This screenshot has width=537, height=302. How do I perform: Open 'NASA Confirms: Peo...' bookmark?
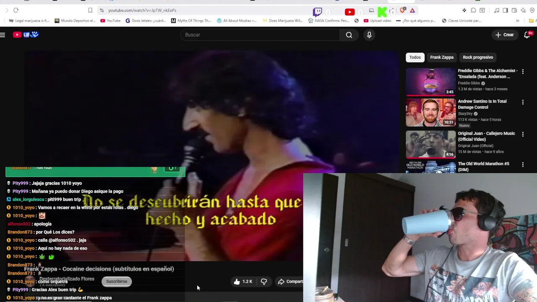tap(328, 21)
